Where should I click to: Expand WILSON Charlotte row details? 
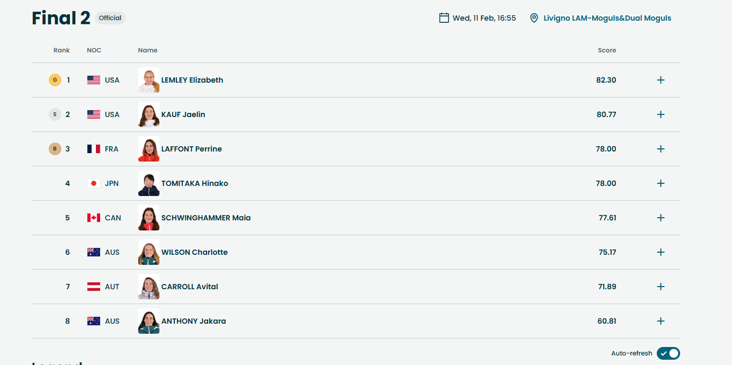[660, 252]
